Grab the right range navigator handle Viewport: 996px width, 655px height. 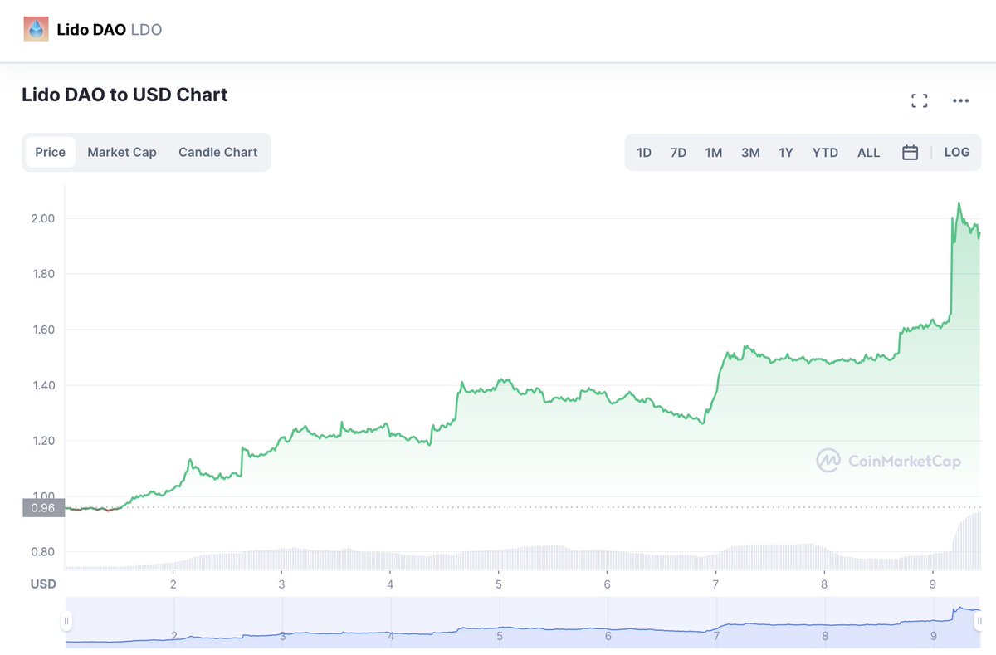click(x=980, y=621)
